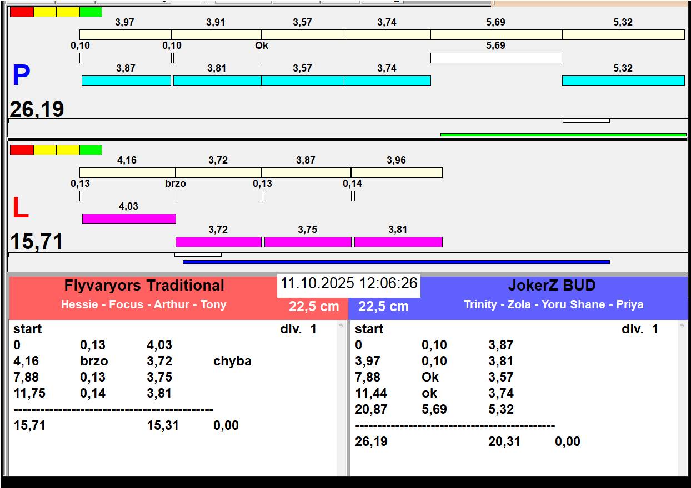
Task: Click 20,31 in JokerZ BUD totals row
Action: click(504, 441)
